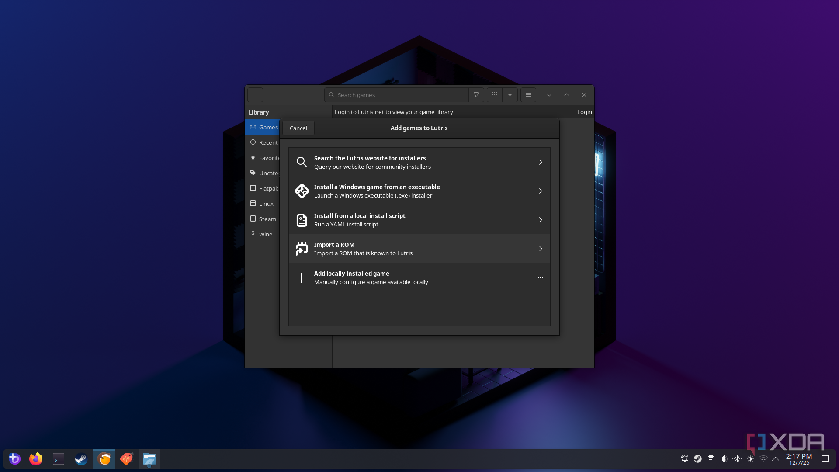The width and height of the screenshot is (839, 472).
Task: Click the Linux runner box icon
Action: (x=253, y=203)
